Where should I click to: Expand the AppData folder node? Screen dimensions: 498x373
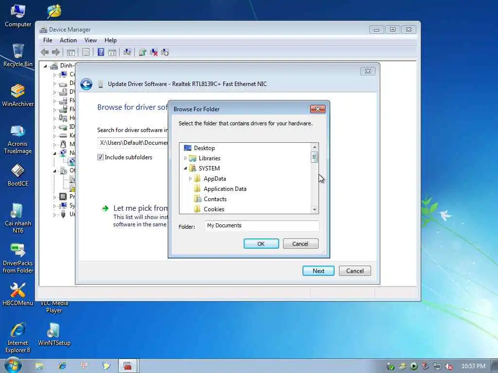point(190,179)
